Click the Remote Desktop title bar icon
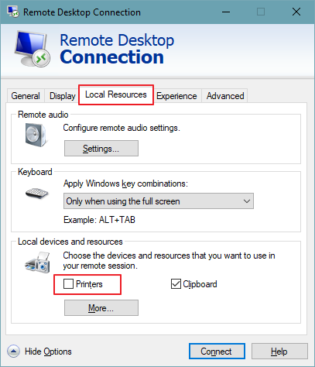Image resolution: width=315 pixels, height=367 pixels. 13,12
